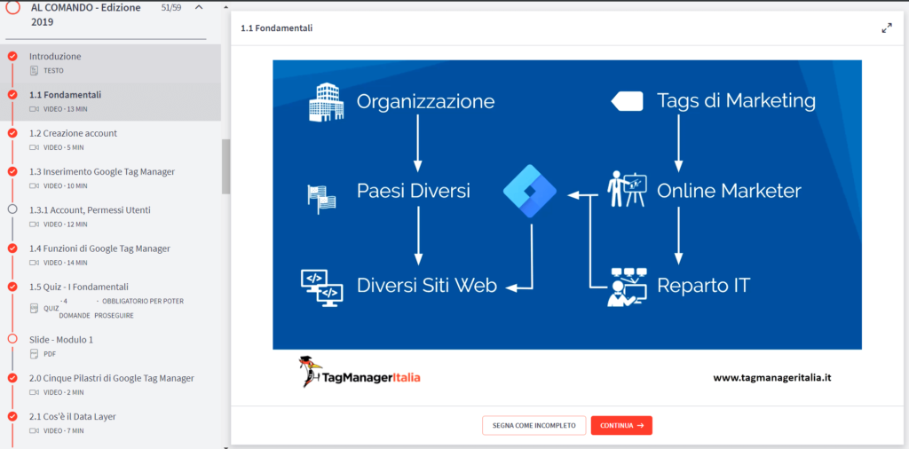Click the 'TESTO' label under Introduzione
The height and width of the screenshot is (449, 909).
point(53,71)
